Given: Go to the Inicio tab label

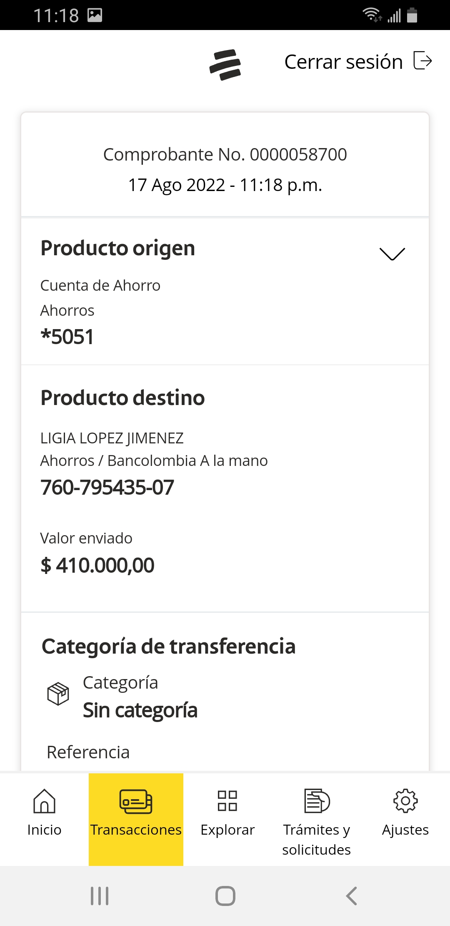Looking at the screenshot, I should 44,830.
